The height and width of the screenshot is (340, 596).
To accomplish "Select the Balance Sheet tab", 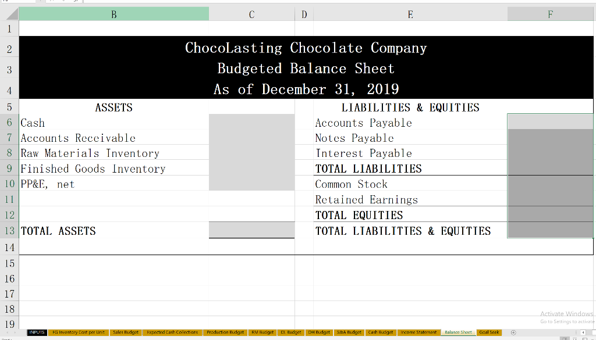I will click(458, 332).
